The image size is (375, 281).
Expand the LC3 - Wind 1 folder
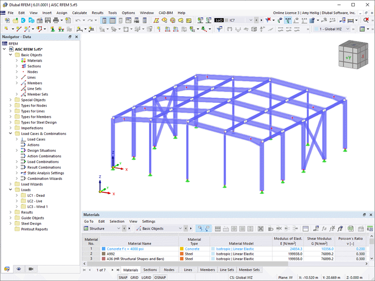(16, 207)
